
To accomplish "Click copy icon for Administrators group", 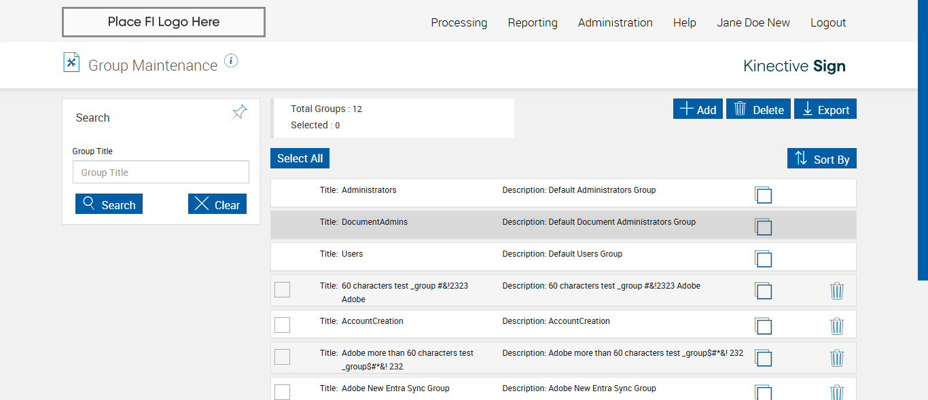I will (x=764, y=195).
